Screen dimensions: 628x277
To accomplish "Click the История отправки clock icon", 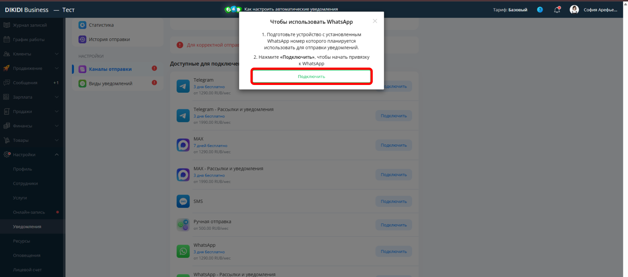I will [x=82, y=40].
